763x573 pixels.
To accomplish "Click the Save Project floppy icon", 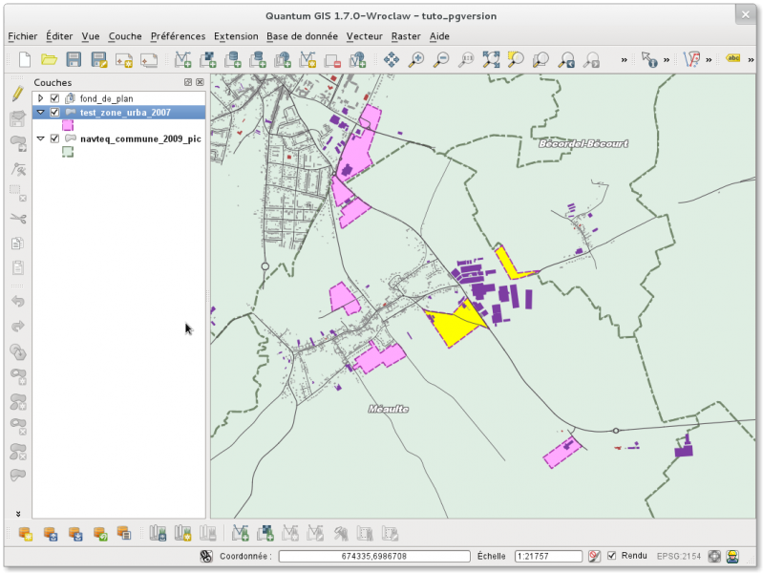I will [74, 59].
